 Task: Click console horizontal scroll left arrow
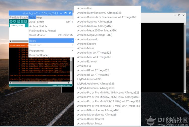[x=10, y=83]
